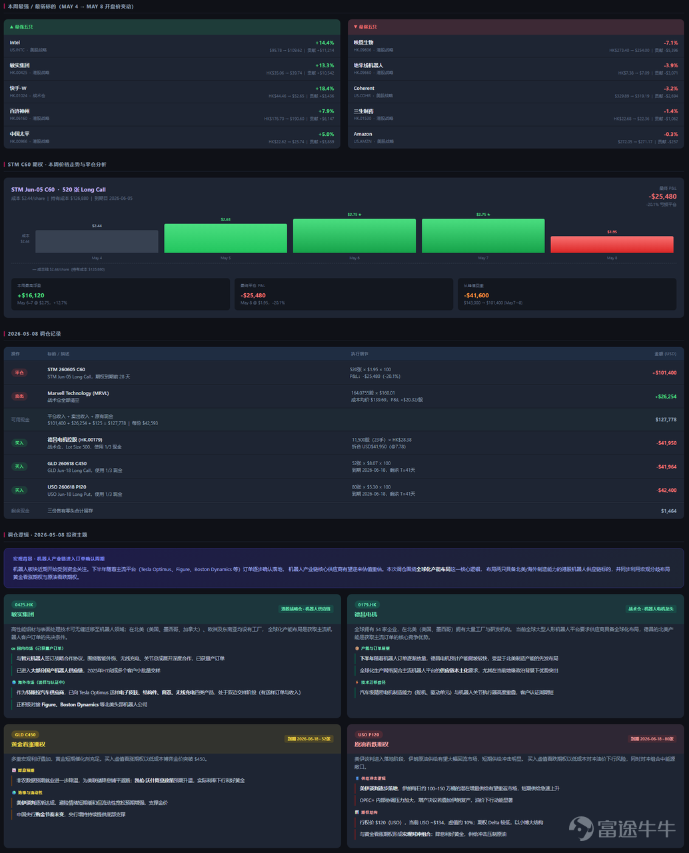Select the green May 5 bar at $2.63
Viewport: 689px width, 853px height.
coord(225,238)
